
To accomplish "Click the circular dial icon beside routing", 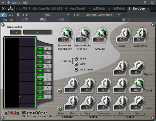I will pyautogui.click(x=4, y=9).
